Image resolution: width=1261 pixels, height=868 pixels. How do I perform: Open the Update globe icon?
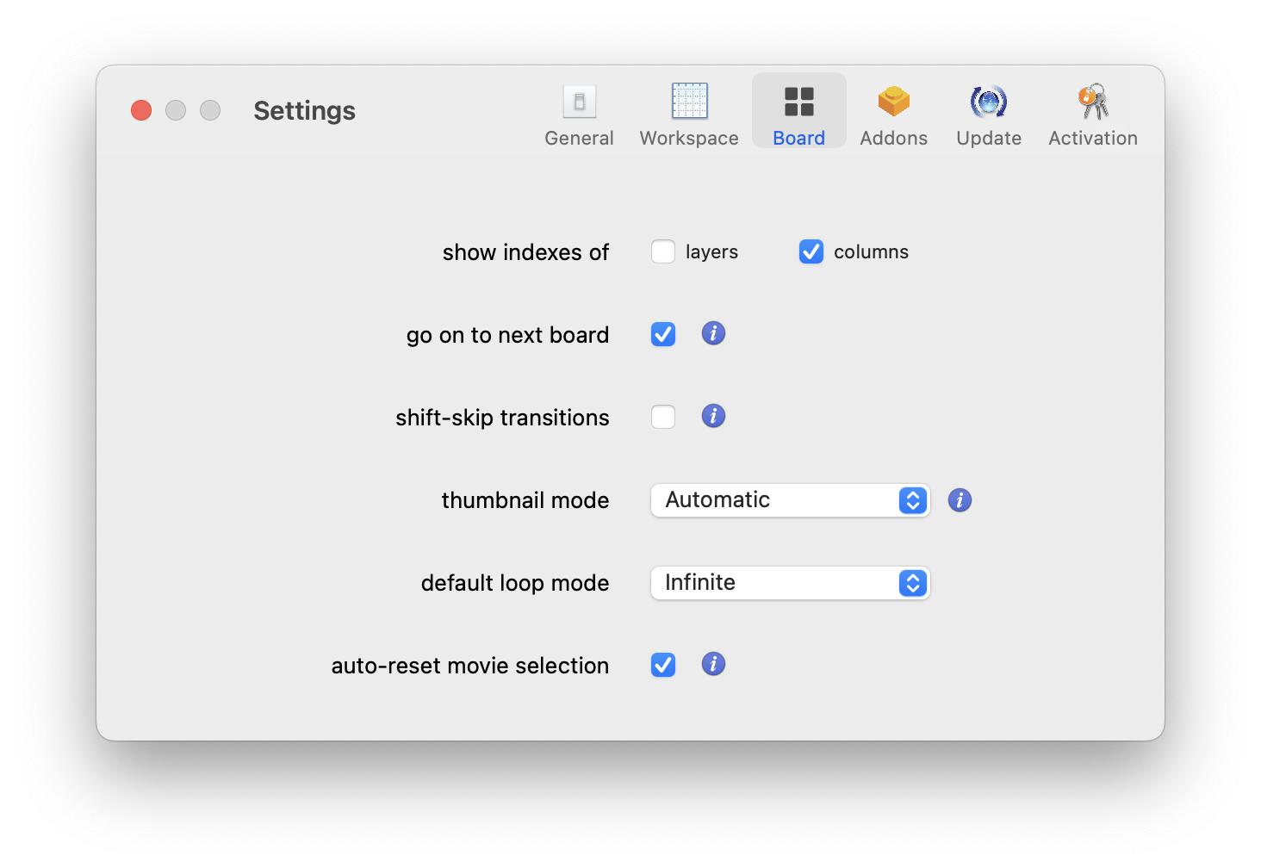point(988,102)
